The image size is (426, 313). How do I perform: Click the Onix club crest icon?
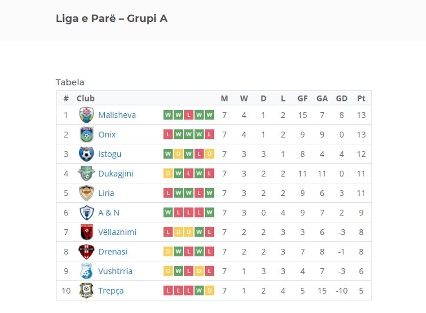(86, 135)
